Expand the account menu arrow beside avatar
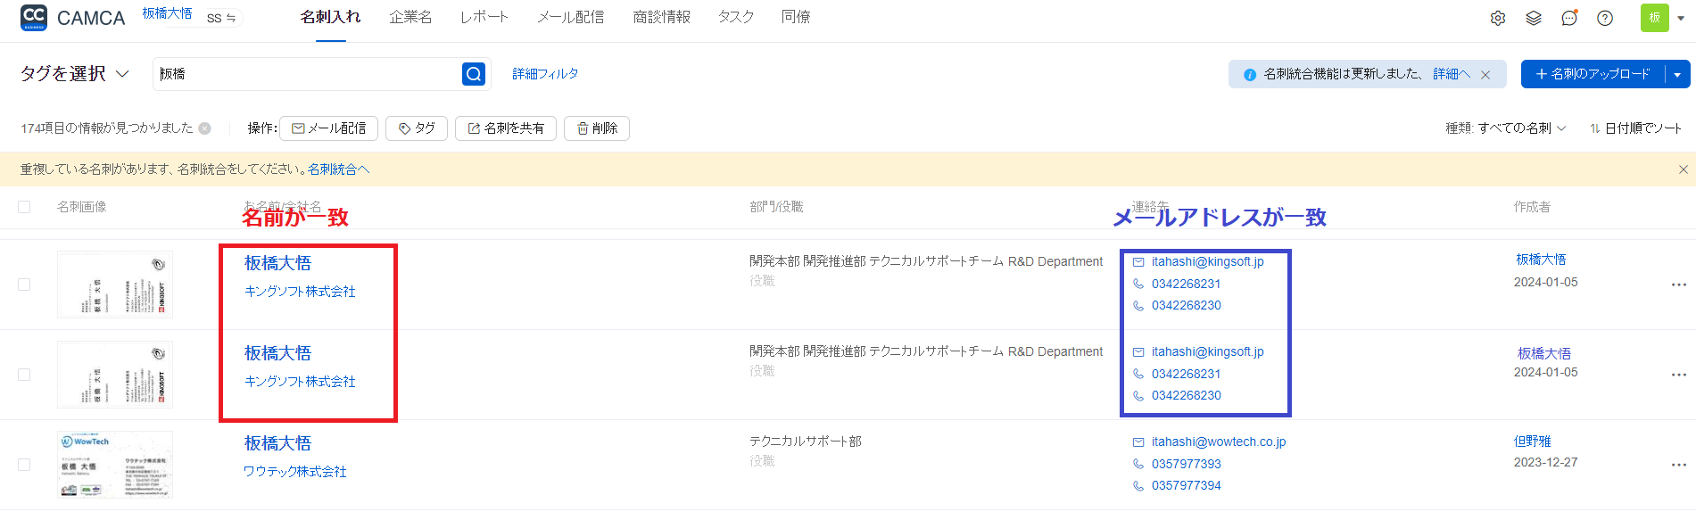This screenshot has width=1696, height=520. point(1681,18)
